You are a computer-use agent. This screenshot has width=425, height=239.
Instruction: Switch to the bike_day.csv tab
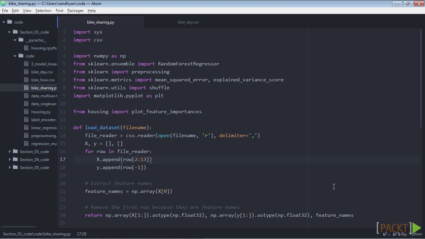[188, 22]
